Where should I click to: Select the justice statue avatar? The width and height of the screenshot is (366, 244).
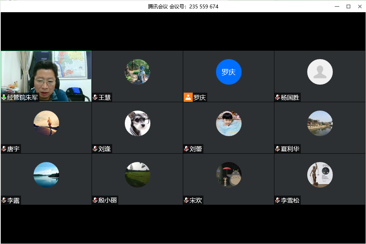point(320,175)
